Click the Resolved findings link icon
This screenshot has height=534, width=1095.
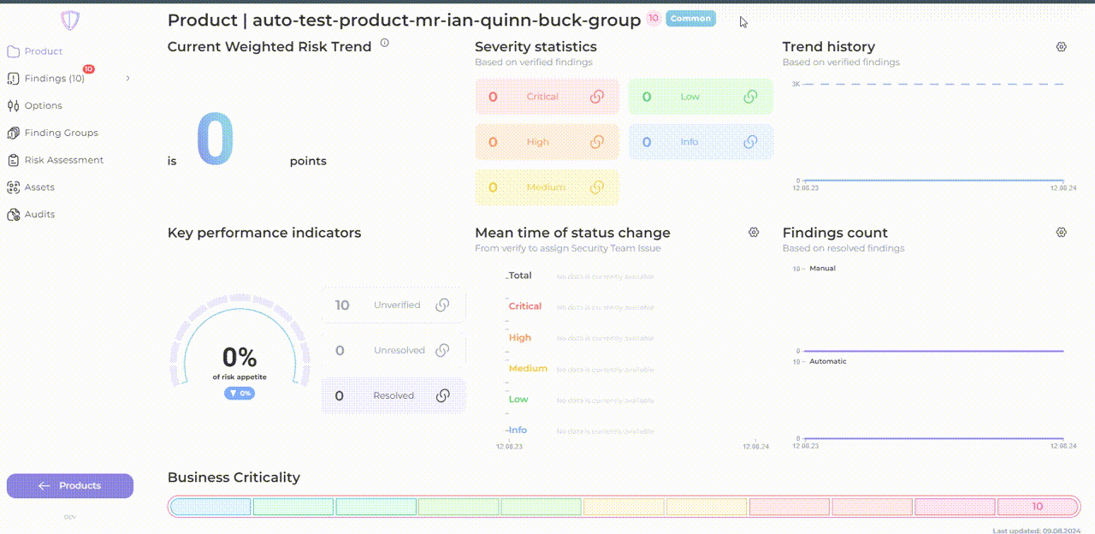(x=442, y=395)
